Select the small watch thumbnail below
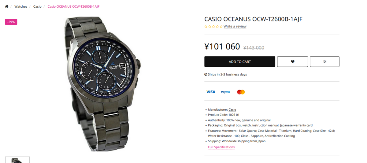This screenshot has width=367, height=163. click(x=17, y=160)
